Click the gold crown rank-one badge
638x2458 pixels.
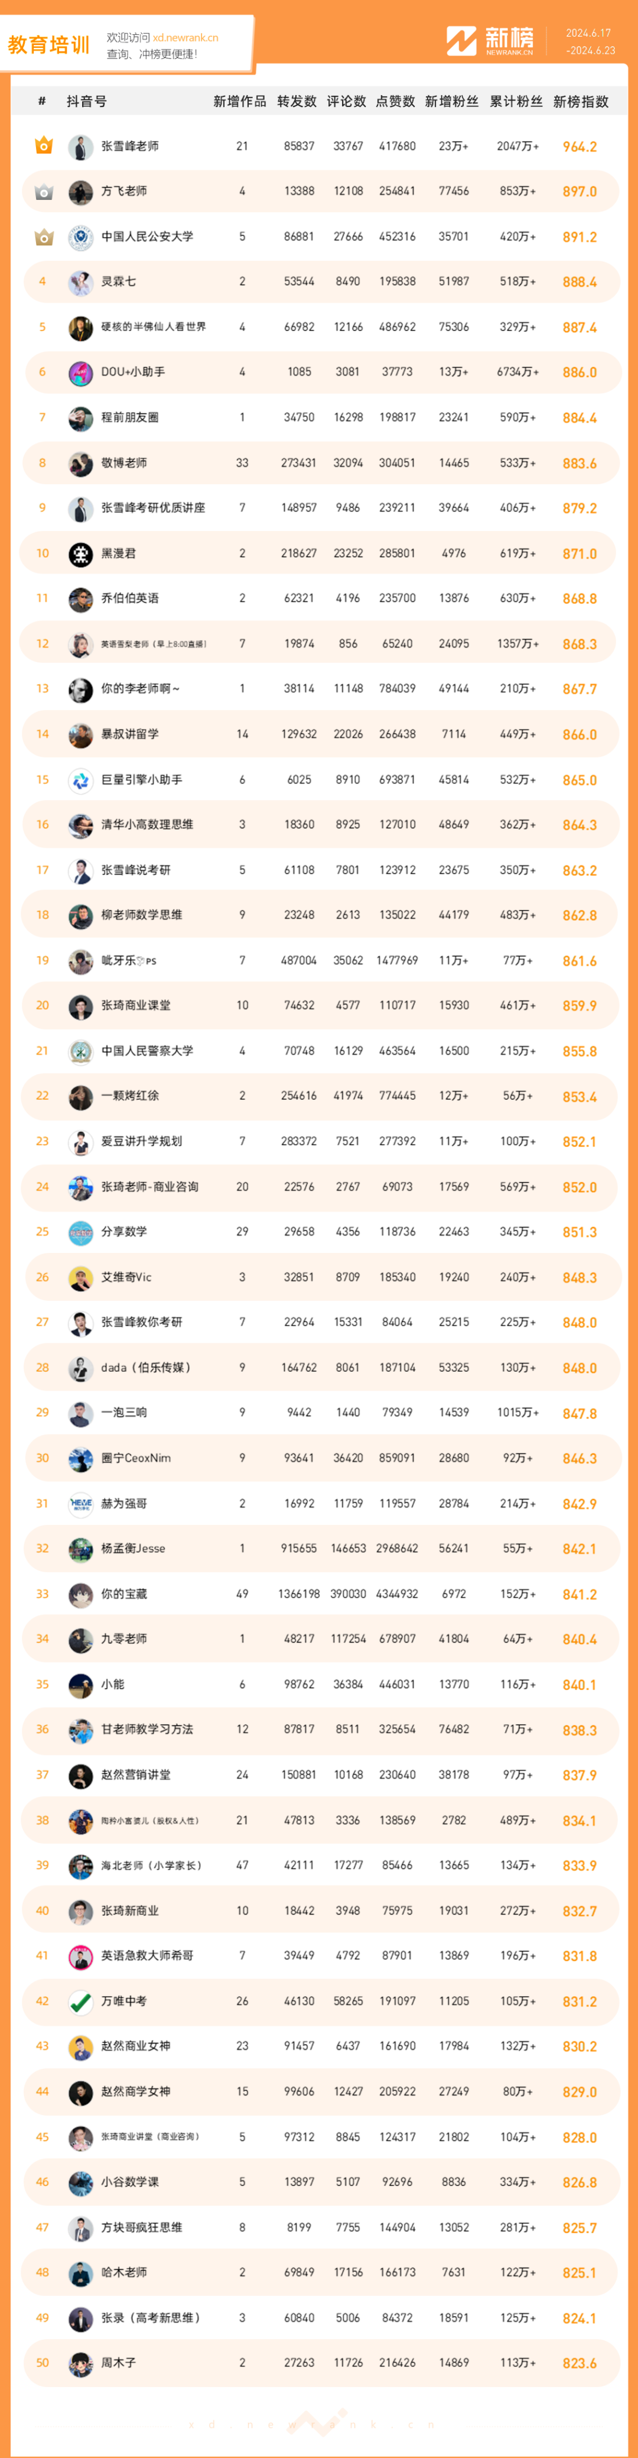43,146
